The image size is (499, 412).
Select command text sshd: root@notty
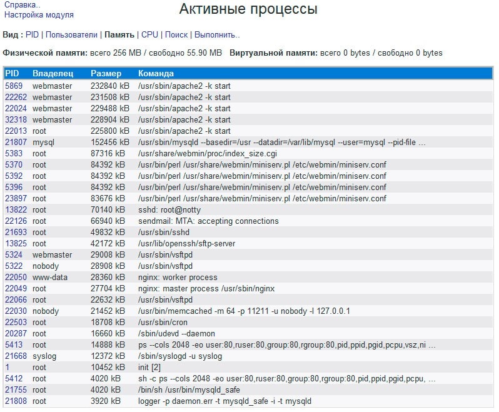[169, 209]
